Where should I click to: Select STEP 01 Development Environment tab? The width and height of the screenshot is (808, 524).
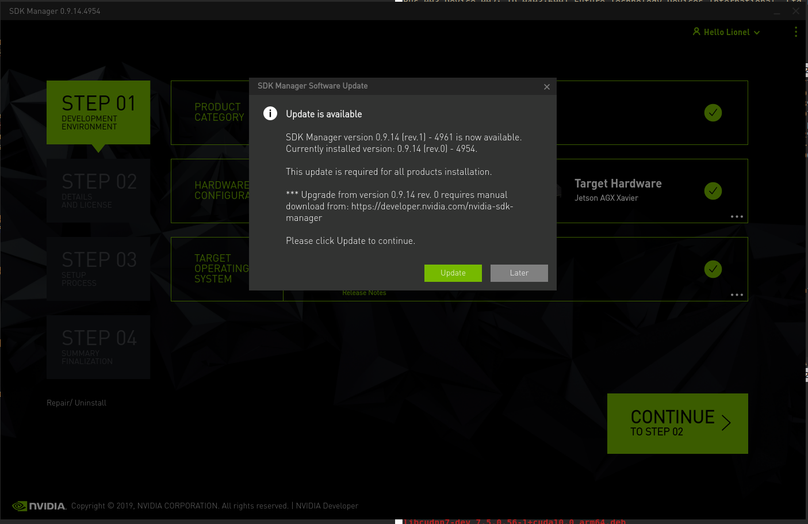(x=98, y=112)
